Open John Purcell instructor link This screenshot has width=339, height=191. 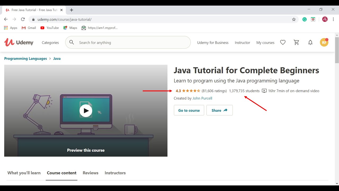click(x=202, y=98)
